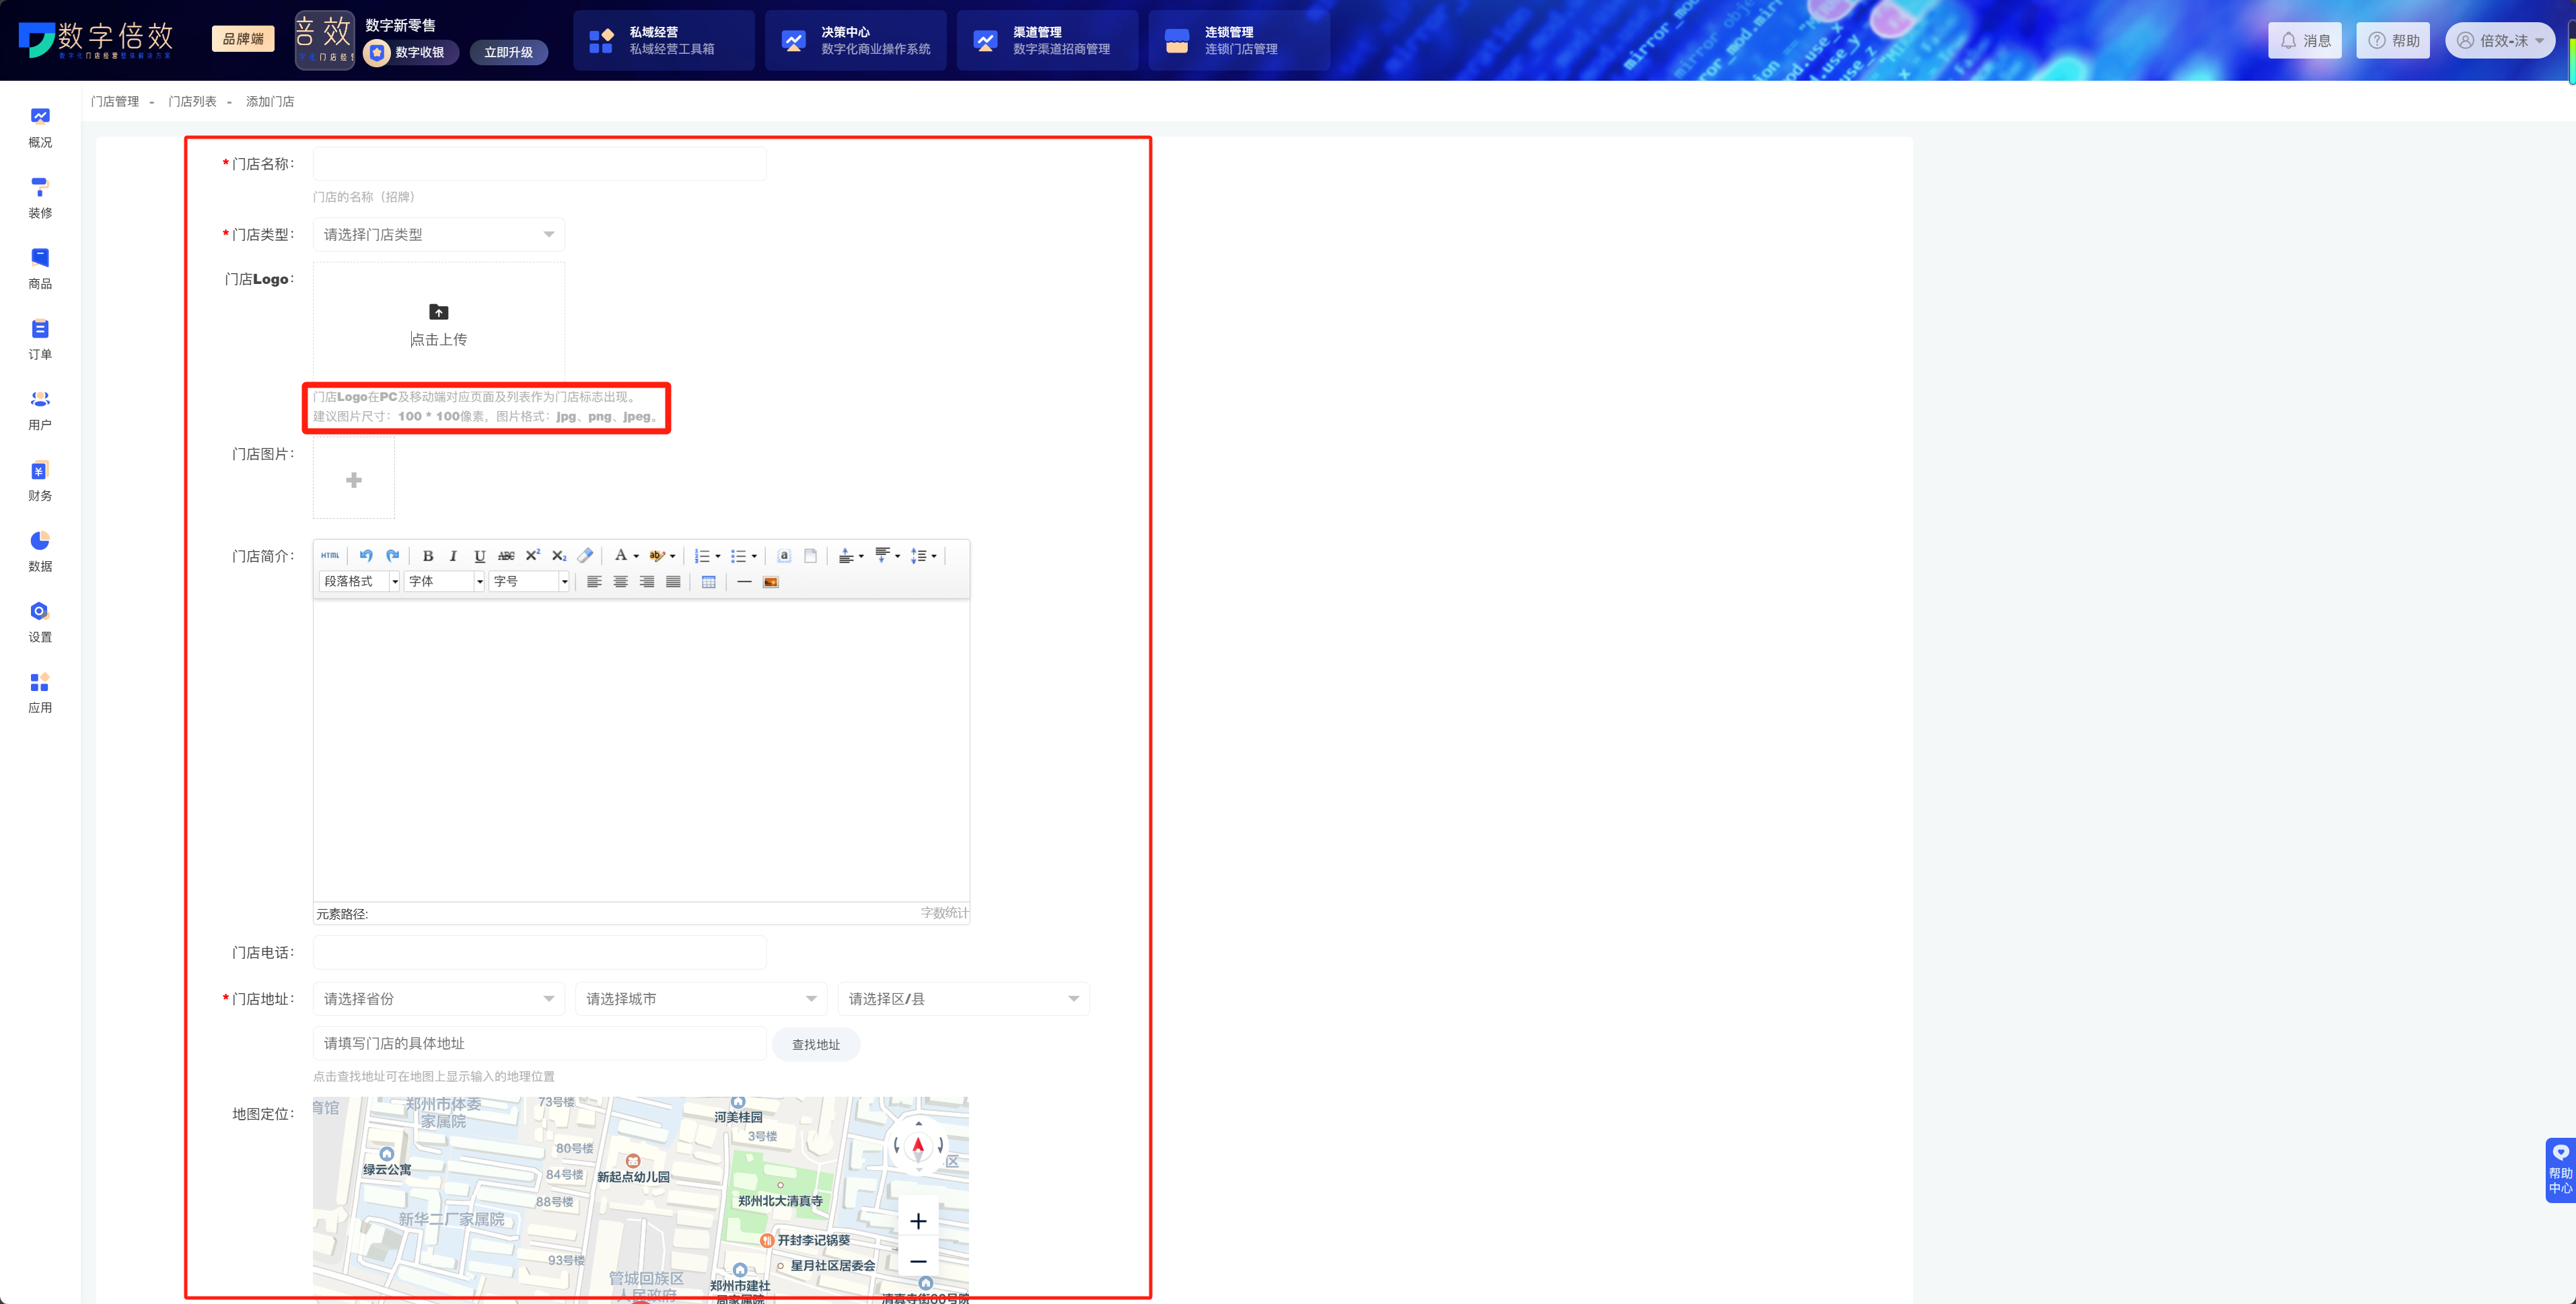Center align text in the editor

[621, 582]
